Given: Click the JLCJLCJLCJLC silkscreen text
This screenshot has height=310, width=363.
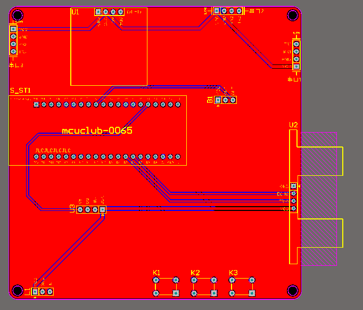Looking at the screenshot, I should [x=53, y=151].
